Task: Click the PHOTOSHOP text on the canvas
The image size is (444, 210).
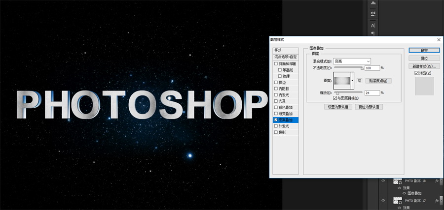Action: (142, 104)
